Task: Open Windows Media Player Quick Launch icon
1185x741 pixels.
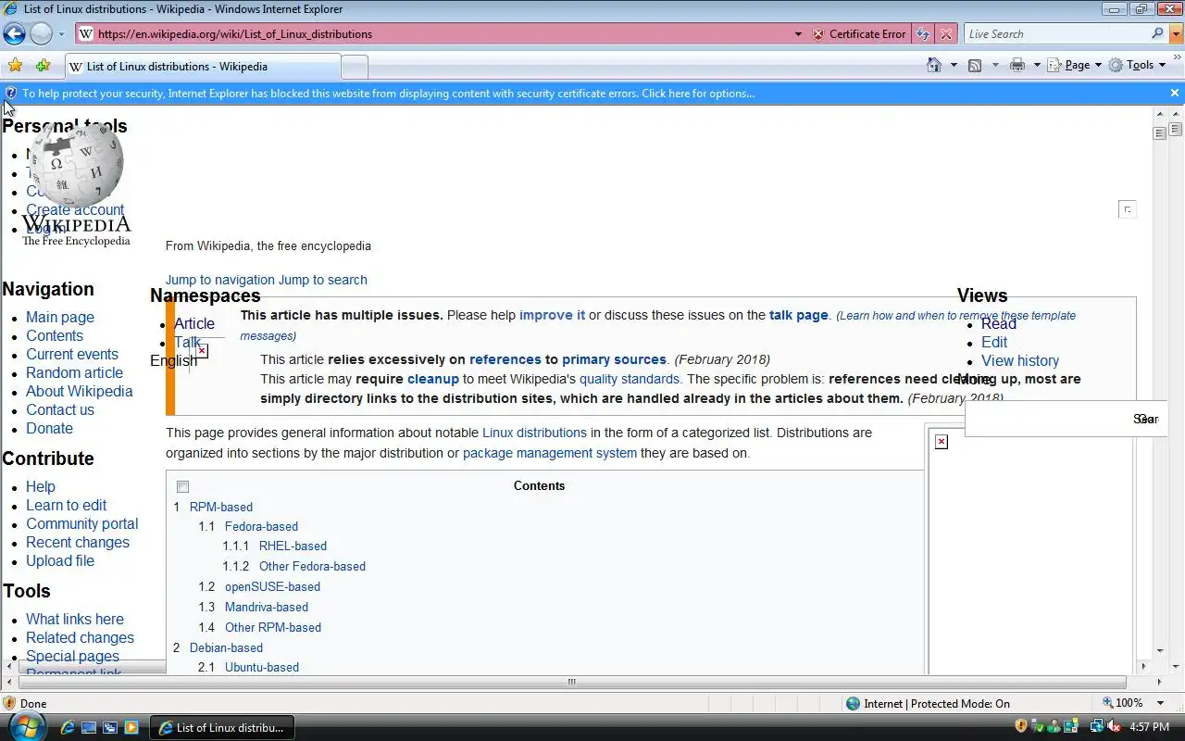Action: pyautogui.click(x=131, y=728)
